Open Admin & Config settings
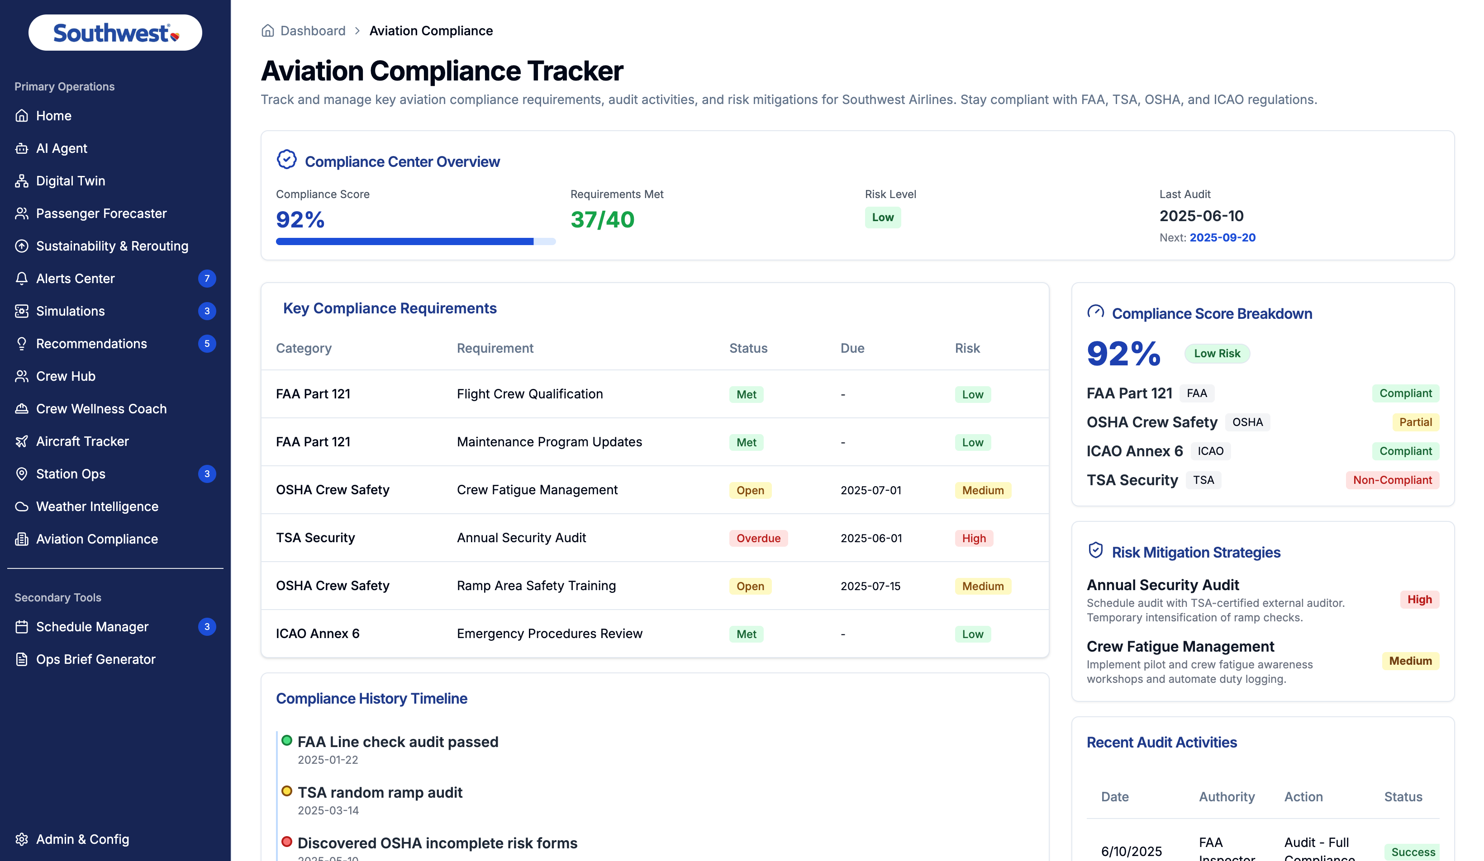1484x861 pixels. click(x=115, y=839)
